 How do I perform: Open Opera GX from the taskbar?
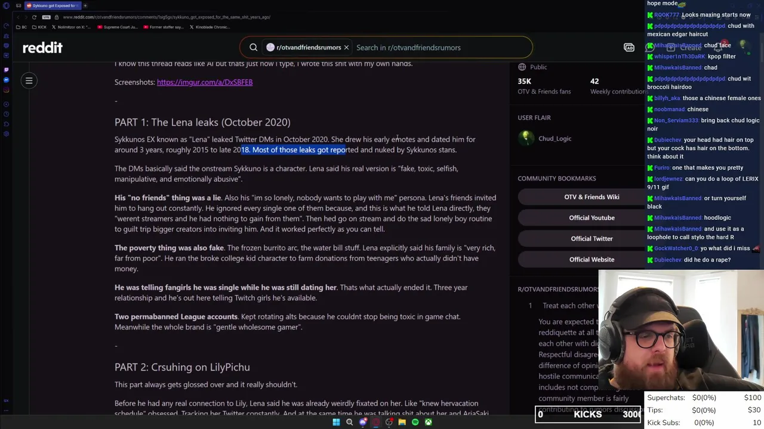[375, 422]
